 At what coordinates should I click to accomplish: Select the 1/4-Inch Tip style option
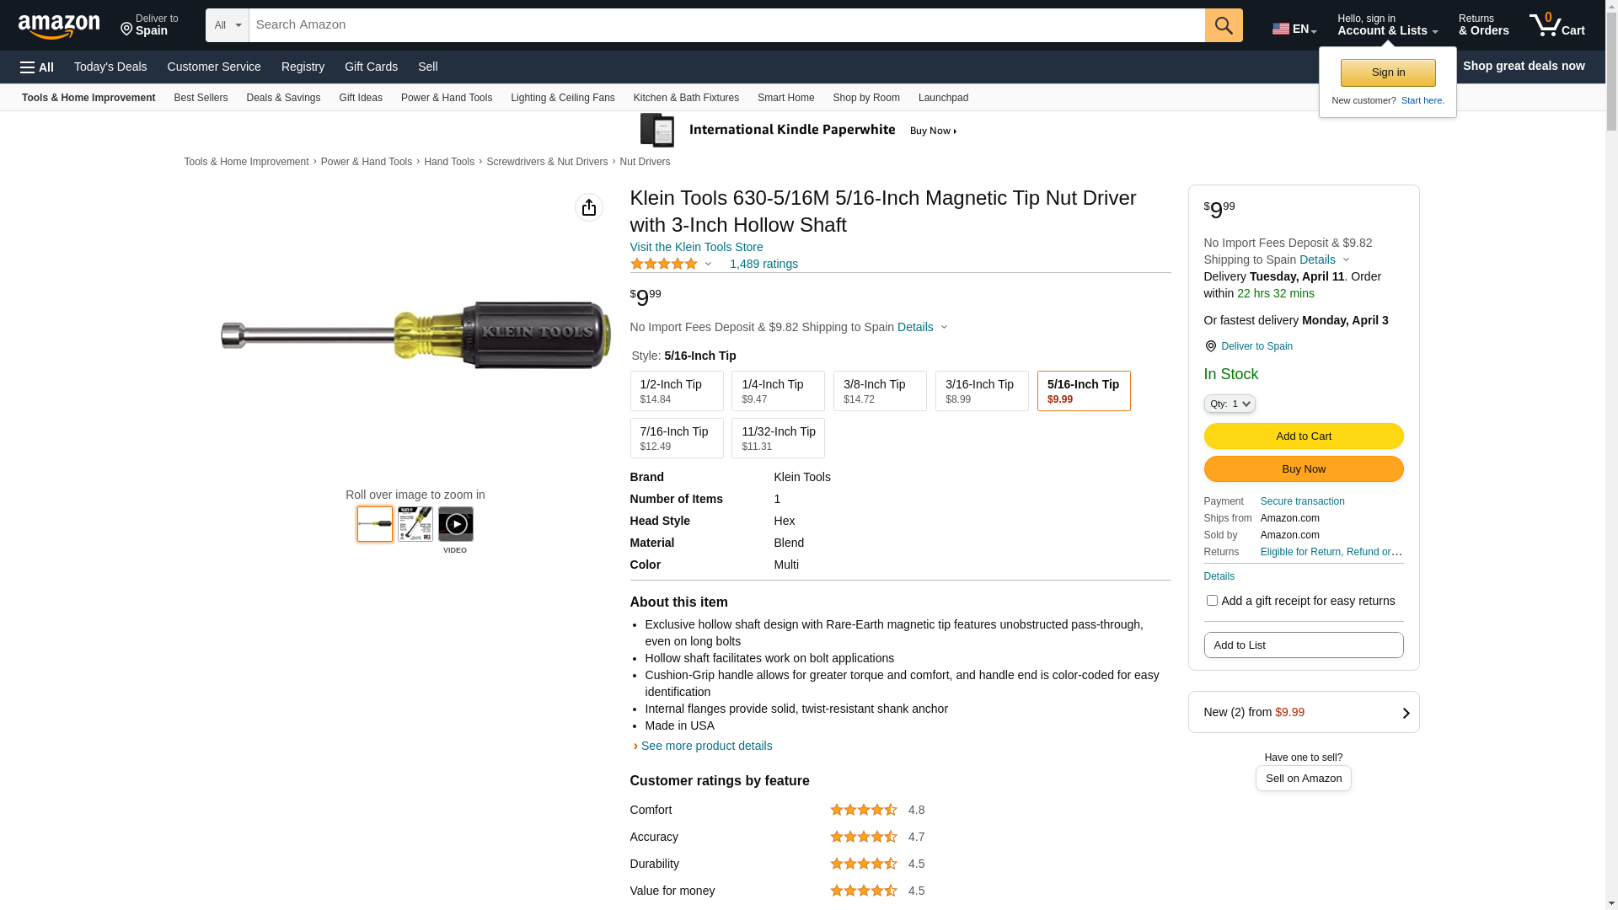coord(778,391)
